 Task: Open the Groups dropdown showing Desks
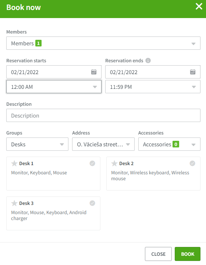(37, 144)
